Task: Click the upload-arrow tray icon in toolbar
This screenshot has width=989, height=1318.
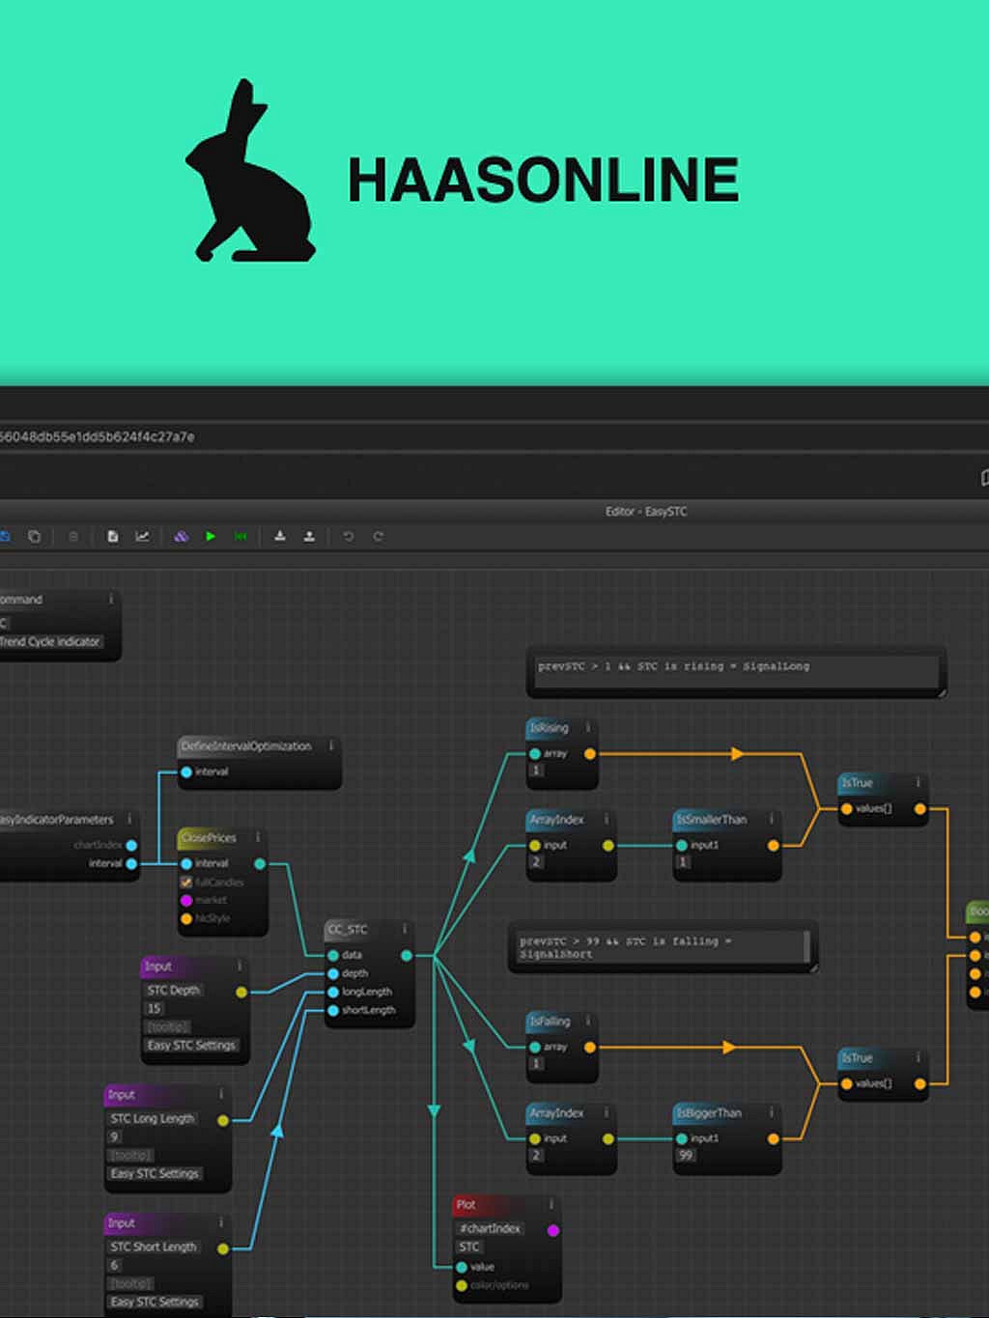Action: pyautogui.click(x=309, y=536)
